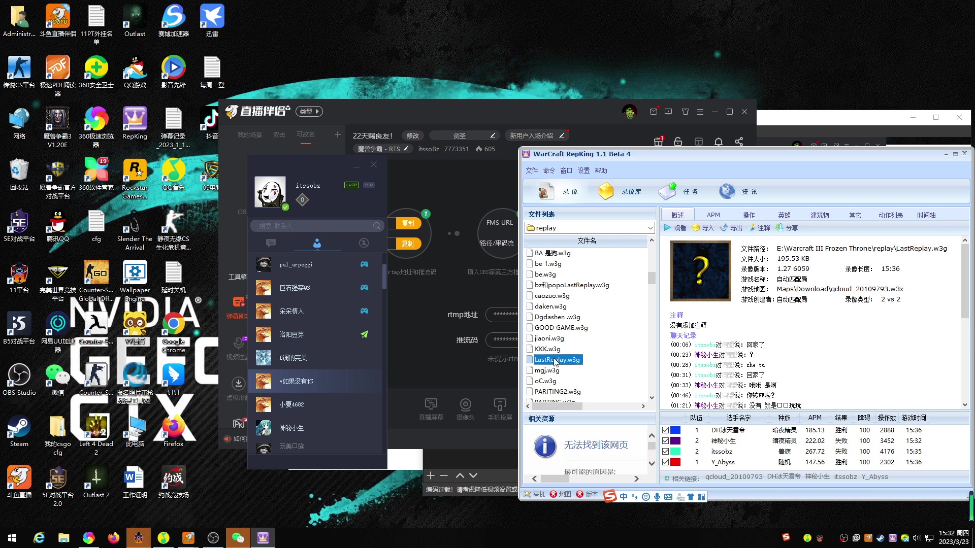Open the 资讯 news section
This screenshot has height=548, width=975.
[738, 192]
